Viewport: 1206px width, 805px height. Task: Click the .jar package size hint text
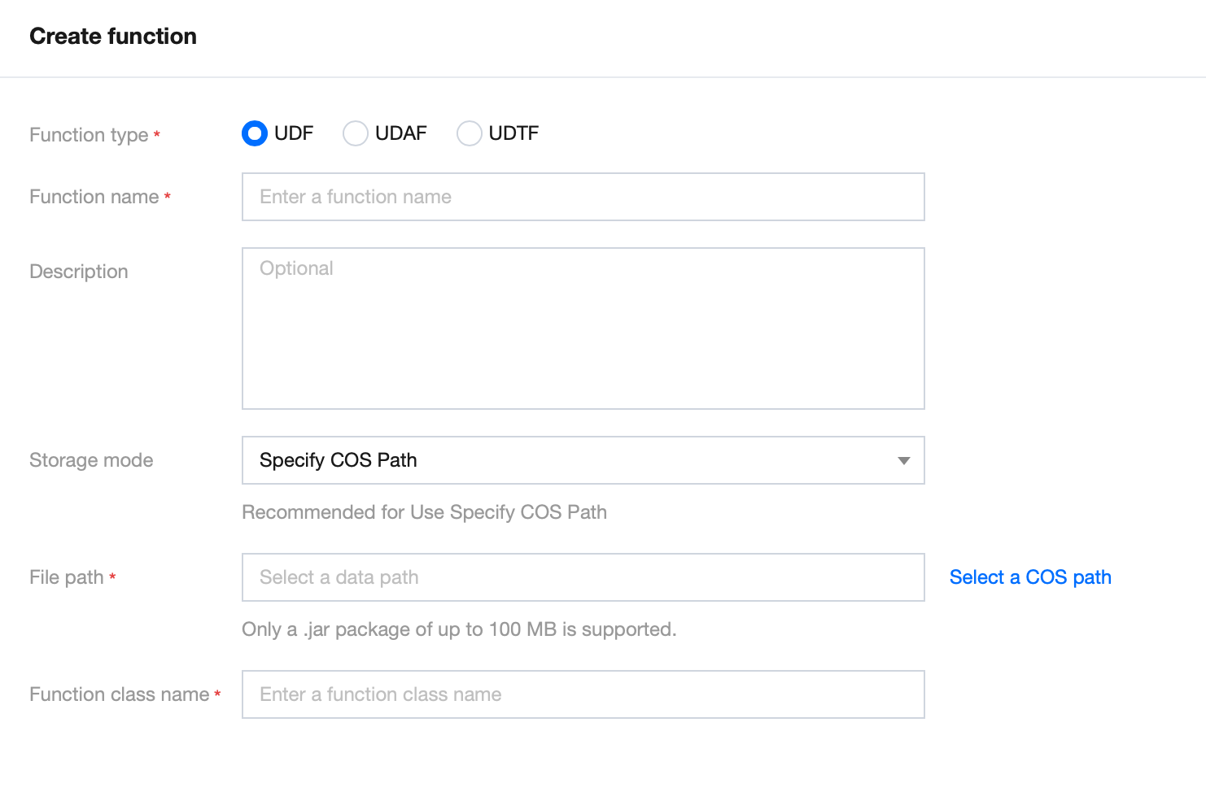coord(459,629)
